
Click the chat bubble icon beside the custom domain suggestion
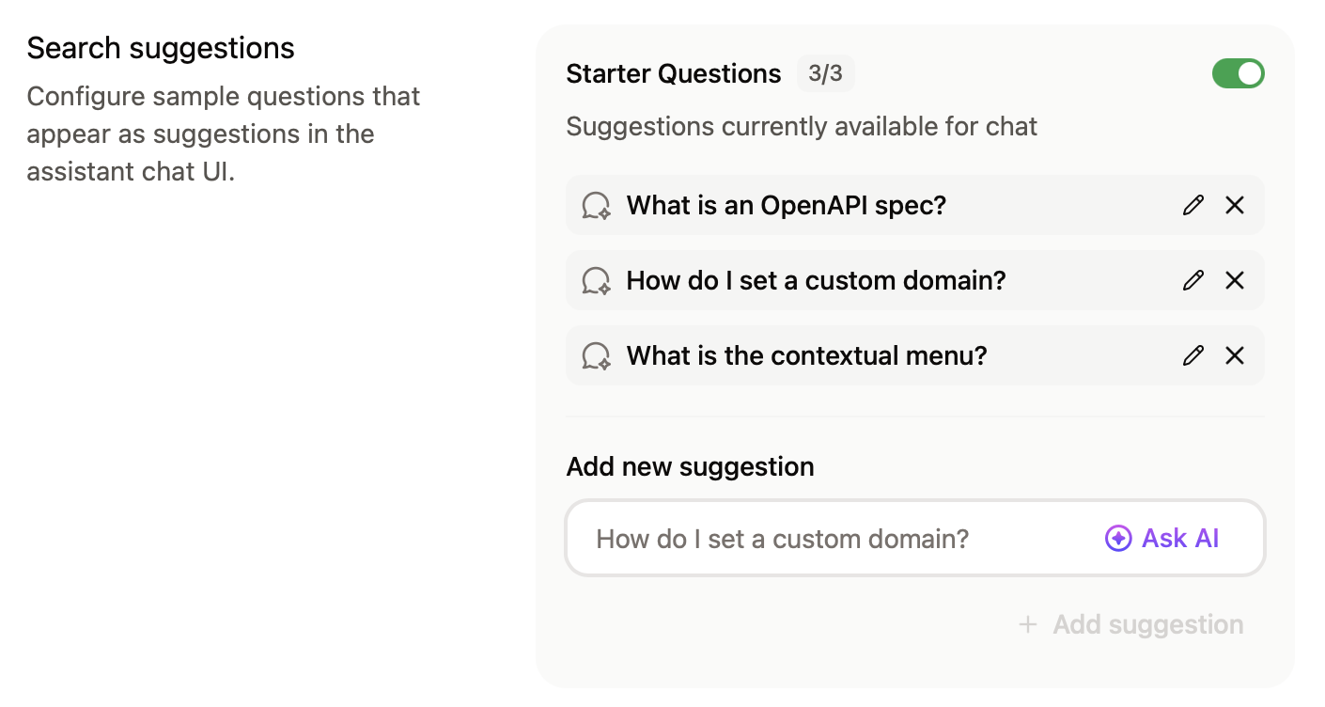[594, 280]
